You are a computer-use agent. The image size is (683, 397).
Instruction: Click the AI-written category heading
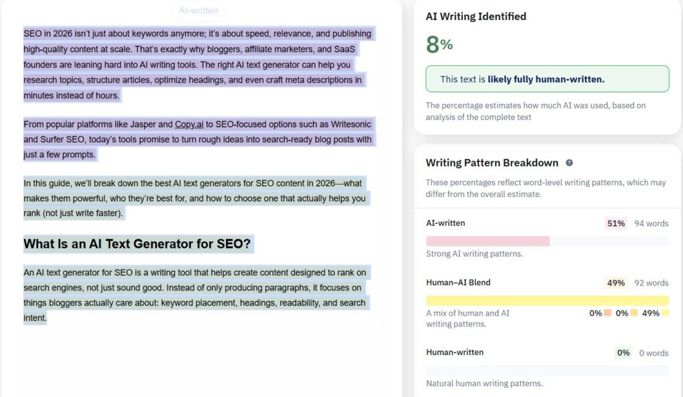(446, 223)
